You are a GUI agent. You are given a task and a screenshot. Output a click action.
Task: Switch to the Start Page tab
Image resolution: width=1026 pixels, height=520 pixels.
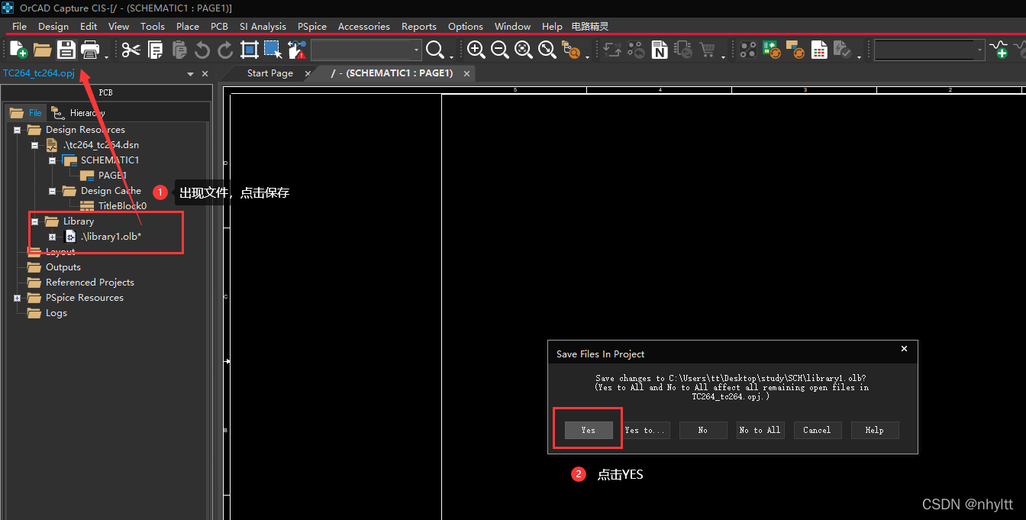click(x=269, y=73)
